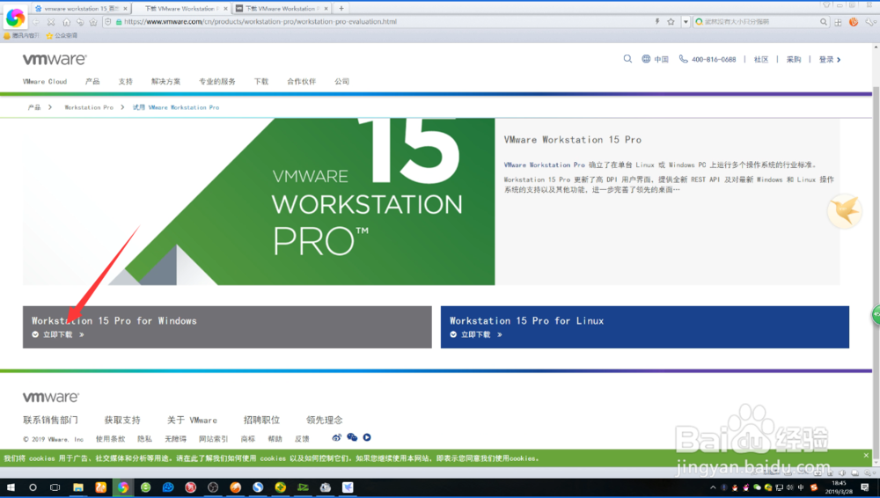
Task: Click the 400-816-0688 phone number
Action: click(708, 59)
